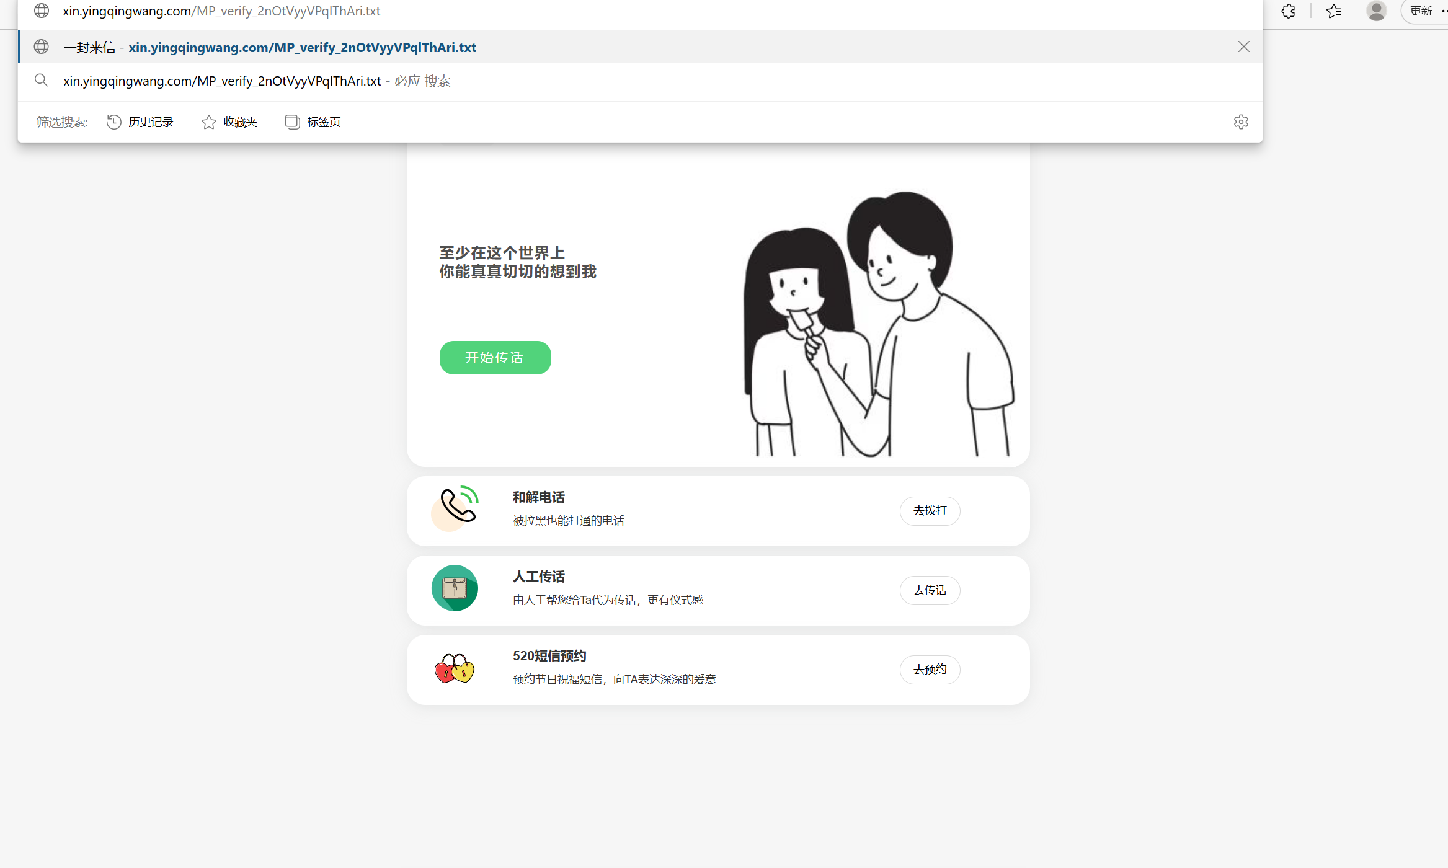Viewport: 1448px width, 868px height.
Task: Remove the 一封来信 suggestion with X
Action: coord(1243,47)
